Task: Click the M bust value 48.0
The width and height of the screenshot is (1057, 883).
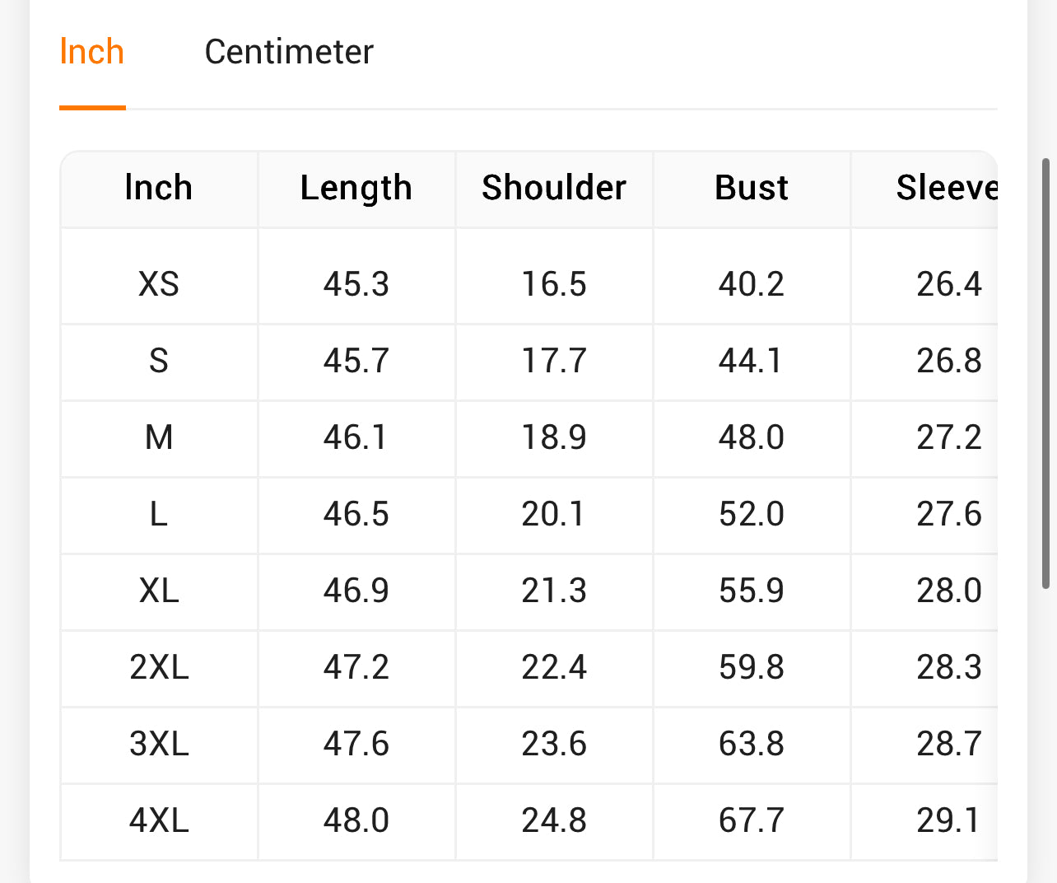Action: (751, 437)
